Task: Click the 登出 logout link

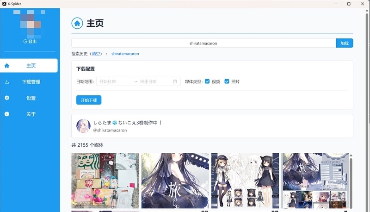Action: point(30,41)
